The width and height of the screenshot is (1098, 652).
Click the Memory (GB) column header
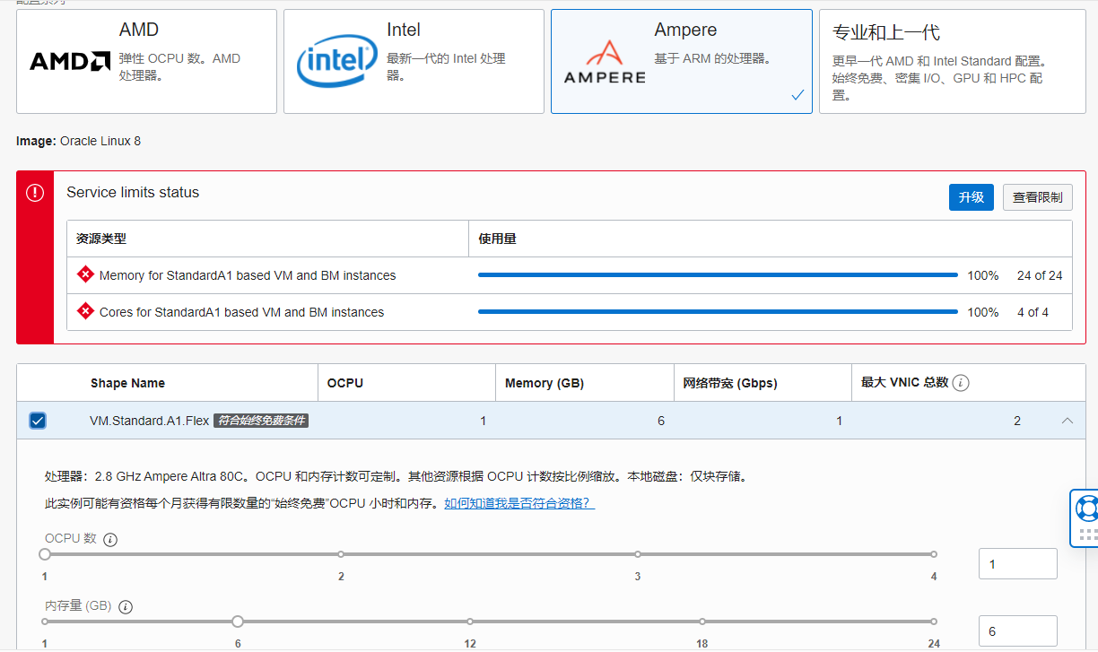coord(545,383)
